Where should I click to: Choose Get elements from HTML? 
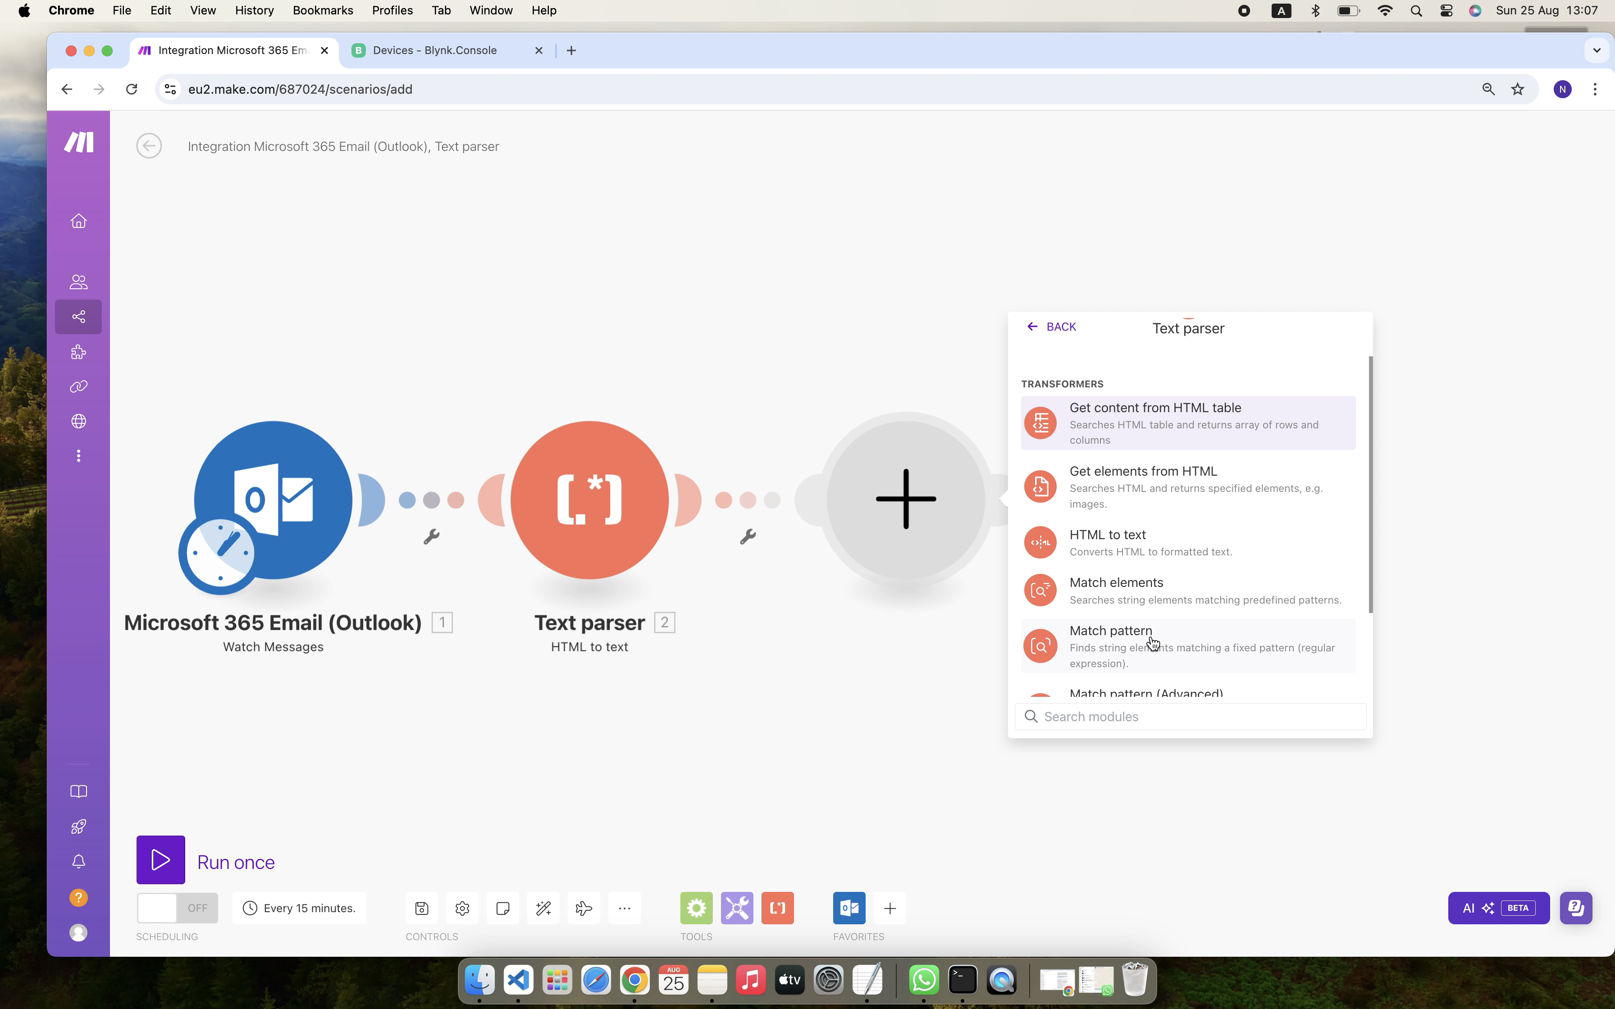click(1188, 486)
